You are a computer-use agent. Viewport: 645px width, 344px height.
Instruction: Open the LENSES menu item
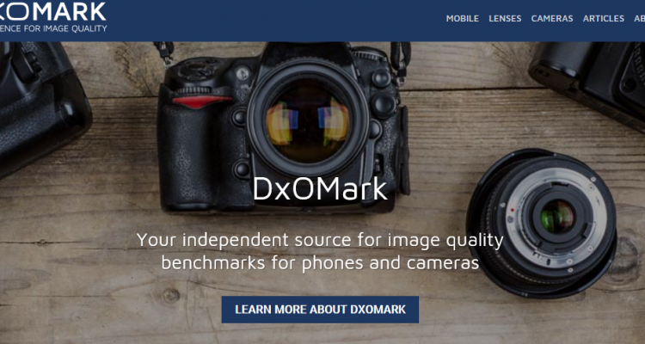point(505,19)
